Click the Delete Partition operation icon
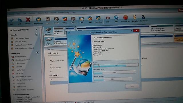This screenshot has height=103, width=183. (x=13, y=57)
